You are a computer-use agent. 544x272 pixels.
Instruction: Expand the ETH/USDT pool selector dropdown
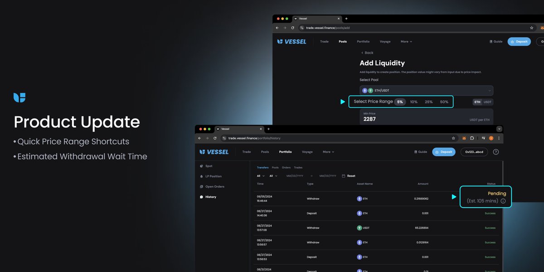pos(489,91)
